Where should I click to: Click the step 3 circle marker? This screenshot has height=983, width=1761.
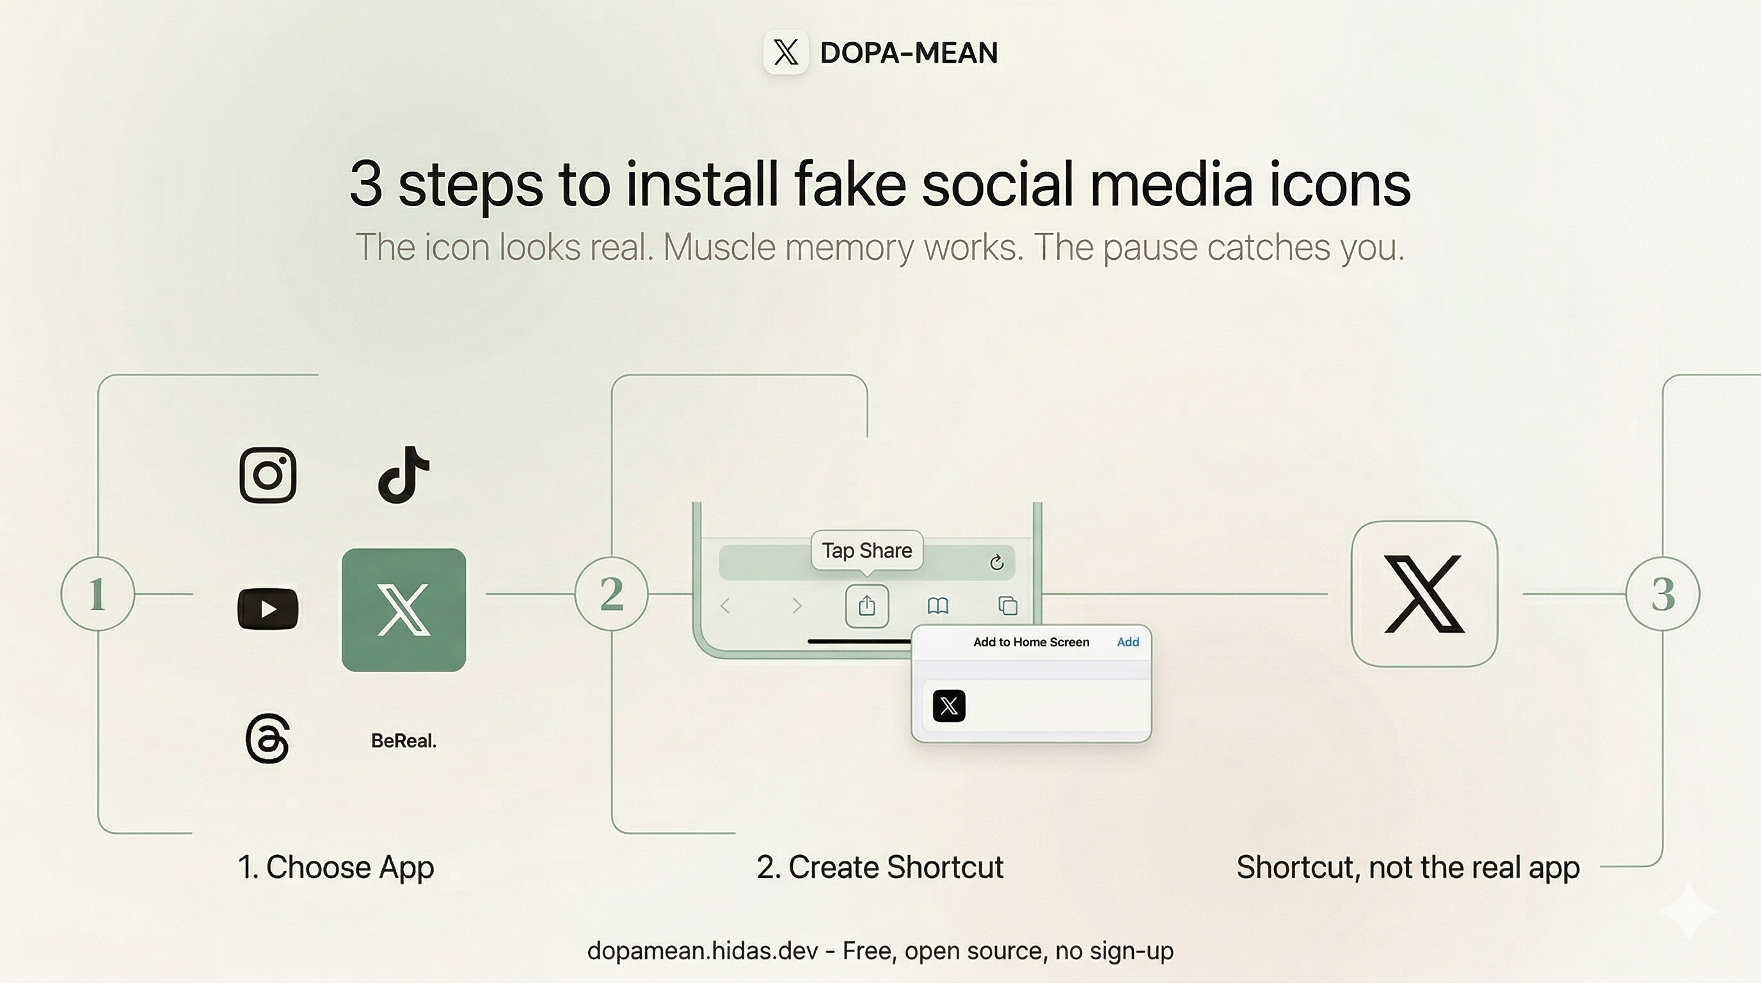1662,593
